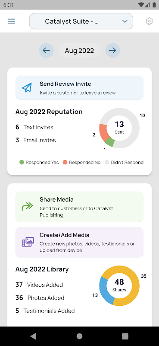Click the dropdown chevron beside Catalyst Suite
Image resolution: width=159 pixels, height=346 pixels.
[x=125, y=21]
